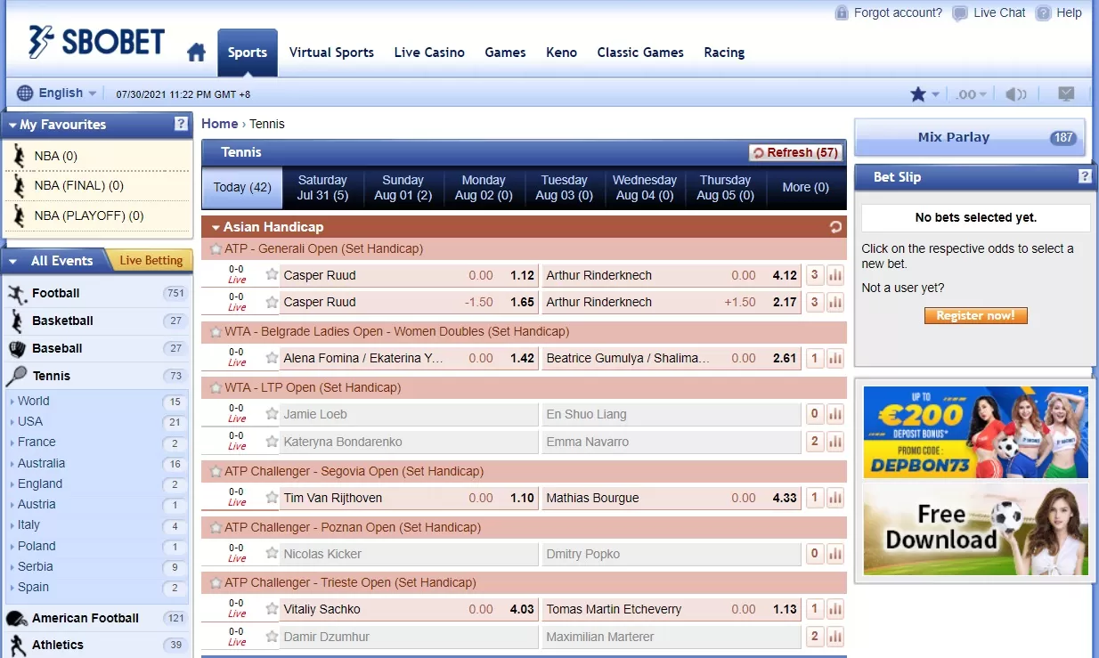
Task: Select the Saturday Jul 31 (5) date tab
Action: pyautogui.click(x=322, y=188)
